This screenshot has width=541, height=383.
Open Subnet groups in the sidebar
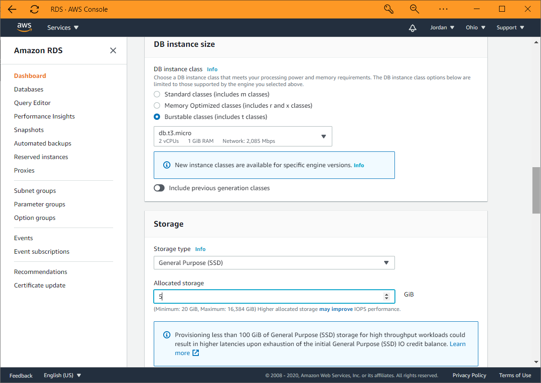(x=35, y=191)
